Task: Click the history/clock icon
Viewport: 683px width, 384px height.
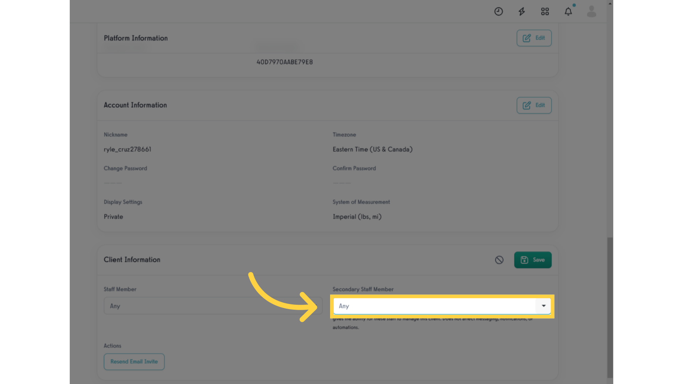Action: (499, 11)
